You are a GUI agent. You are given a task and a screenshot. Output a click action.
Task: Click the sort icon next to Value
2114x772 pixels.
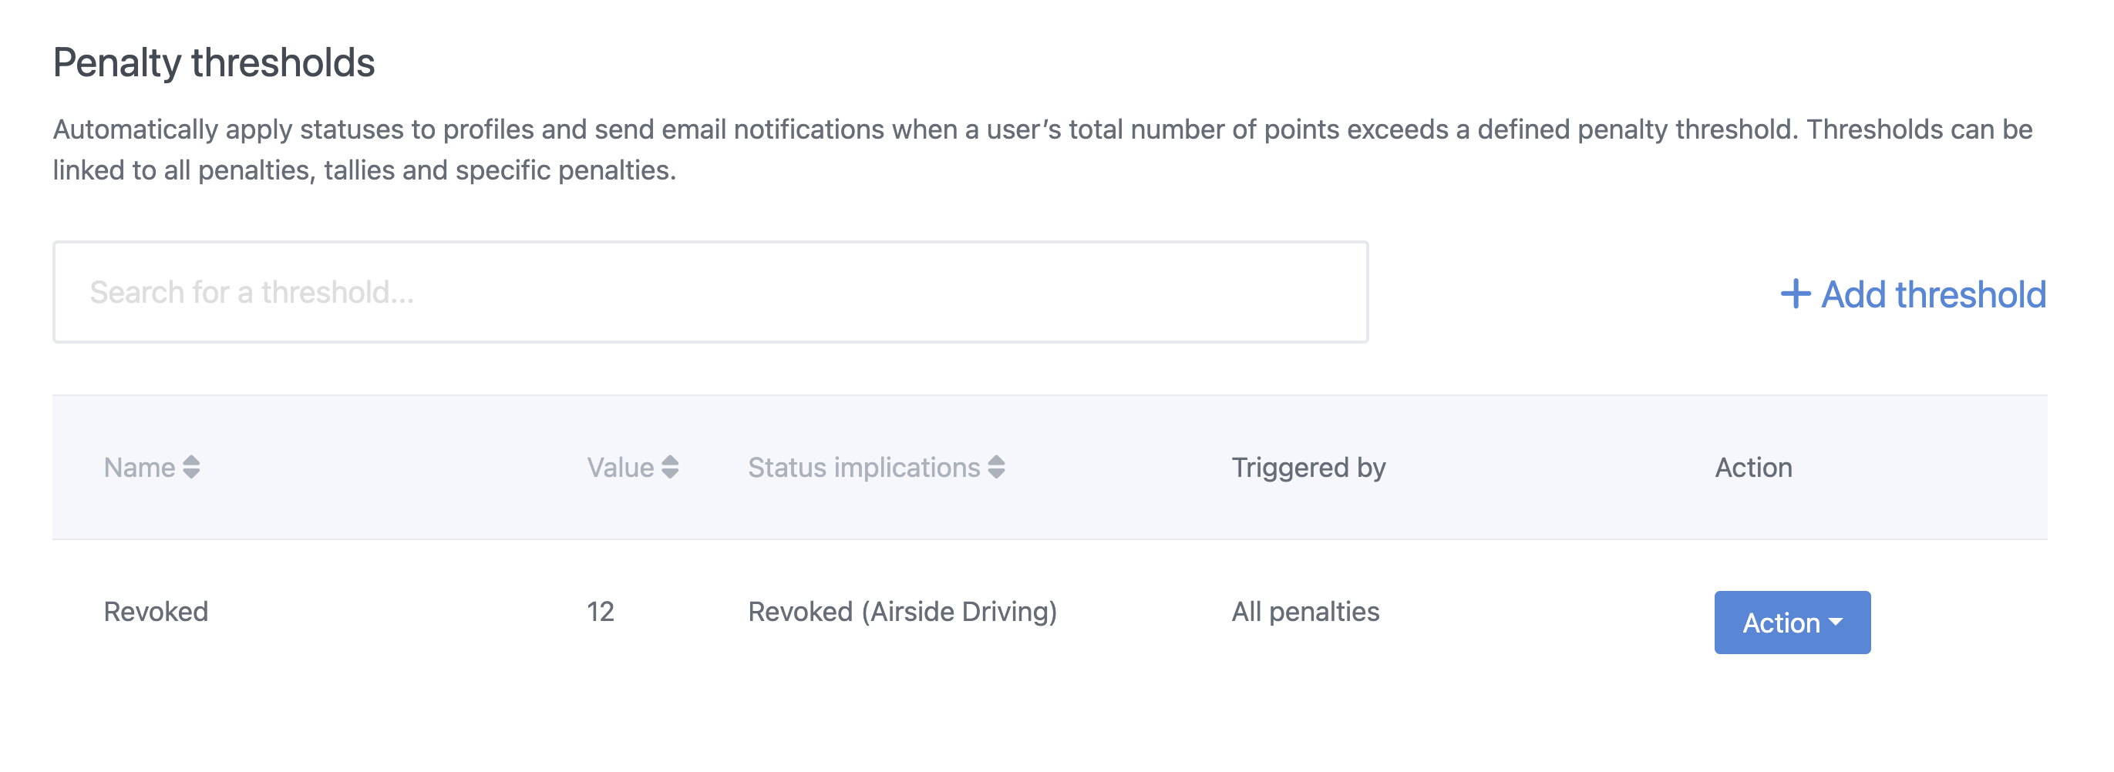pyautogui.click(x=670, y=467)
